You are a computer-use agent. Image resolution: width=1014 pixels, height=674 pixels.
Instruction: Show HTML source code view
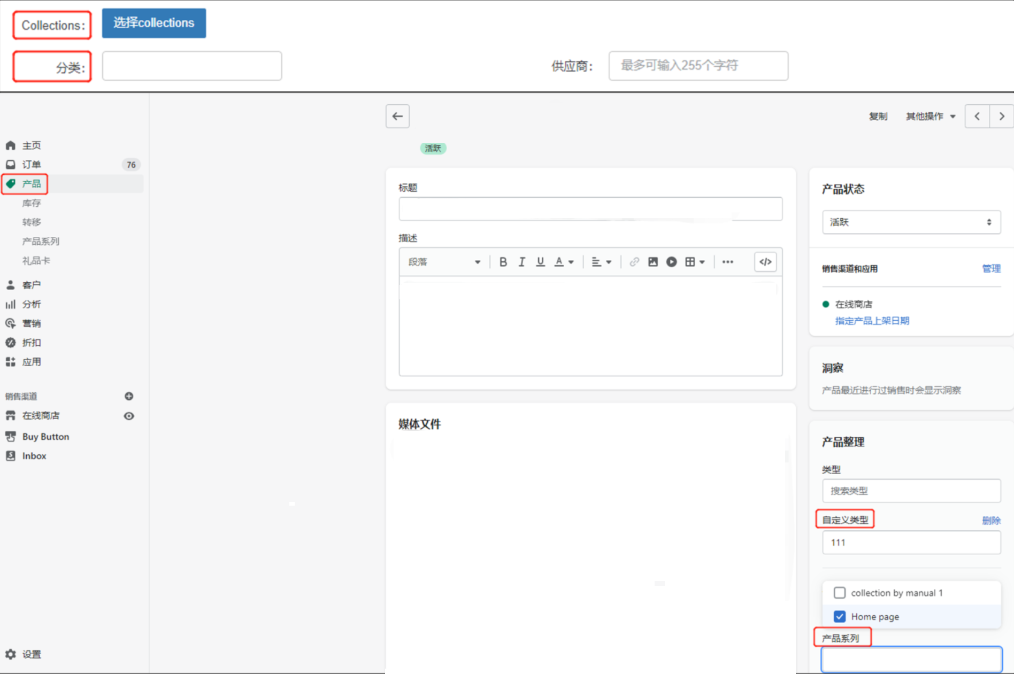[765, 262]
